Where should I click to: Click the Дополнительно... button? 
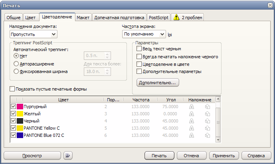tap(158, 83)
